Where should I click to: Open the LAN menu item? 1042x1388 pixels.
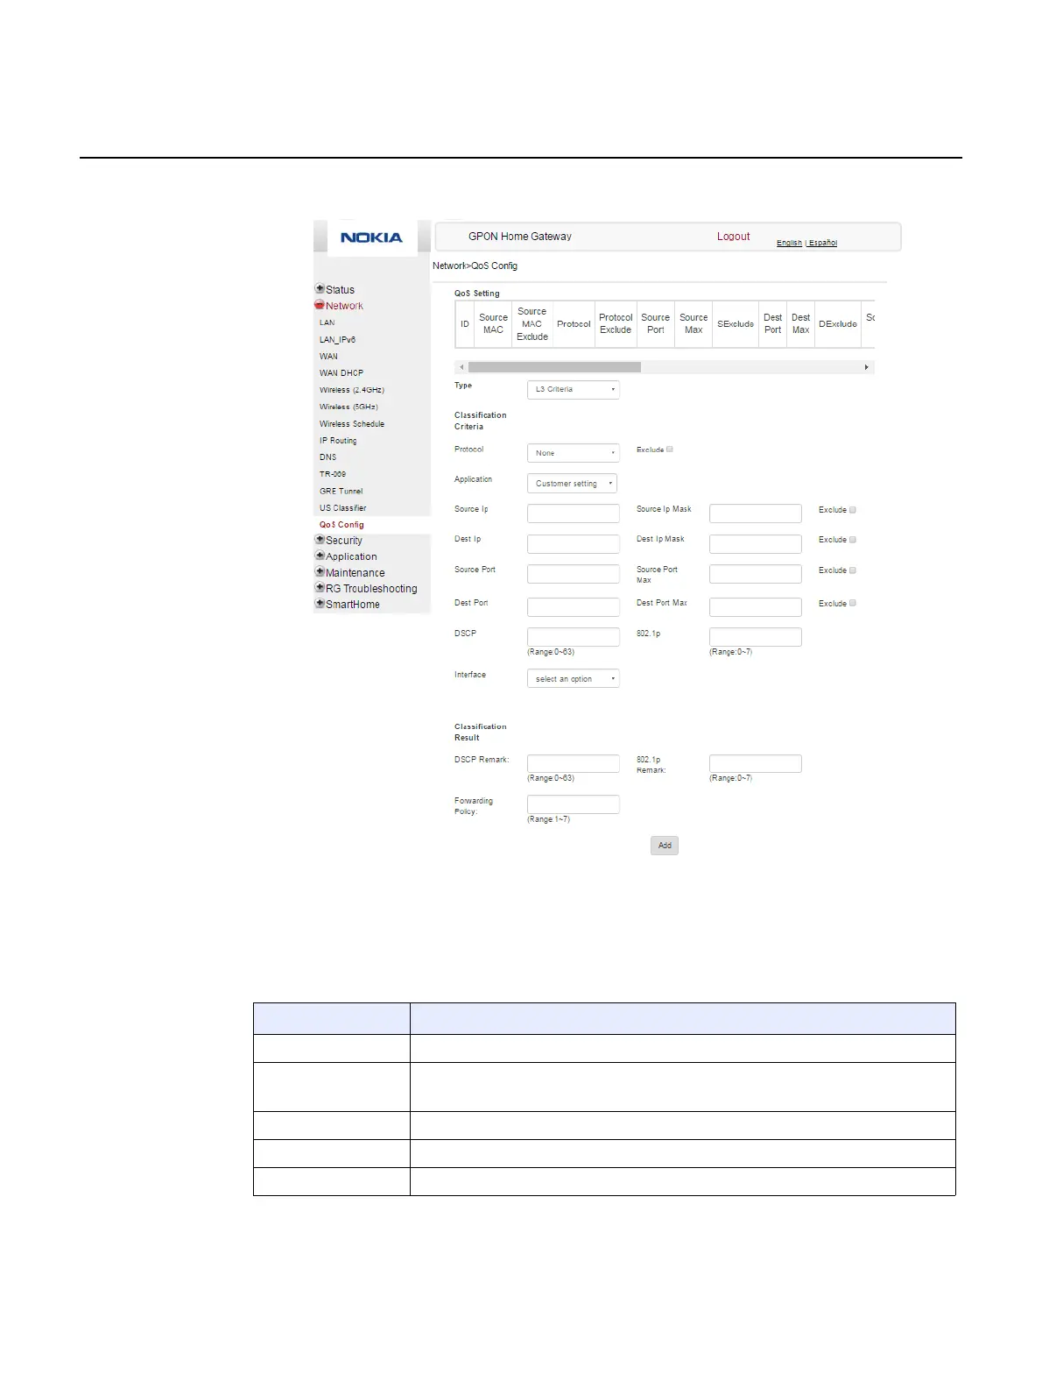327,322
